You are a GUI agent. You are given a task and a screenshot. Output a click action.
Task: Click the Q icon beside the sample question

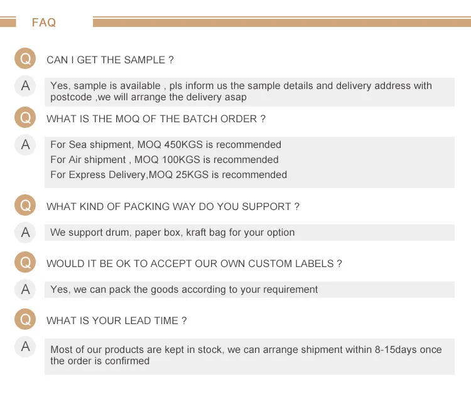point(25,59)
